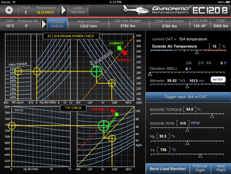Screen dimensions: 231x174
Task: Adjust the Ng slider handle
Action: pyautogui.click(x=187, y=143)
